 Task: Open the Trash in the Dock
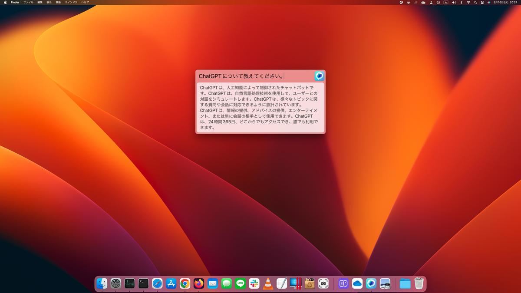[x=419, y=283]
